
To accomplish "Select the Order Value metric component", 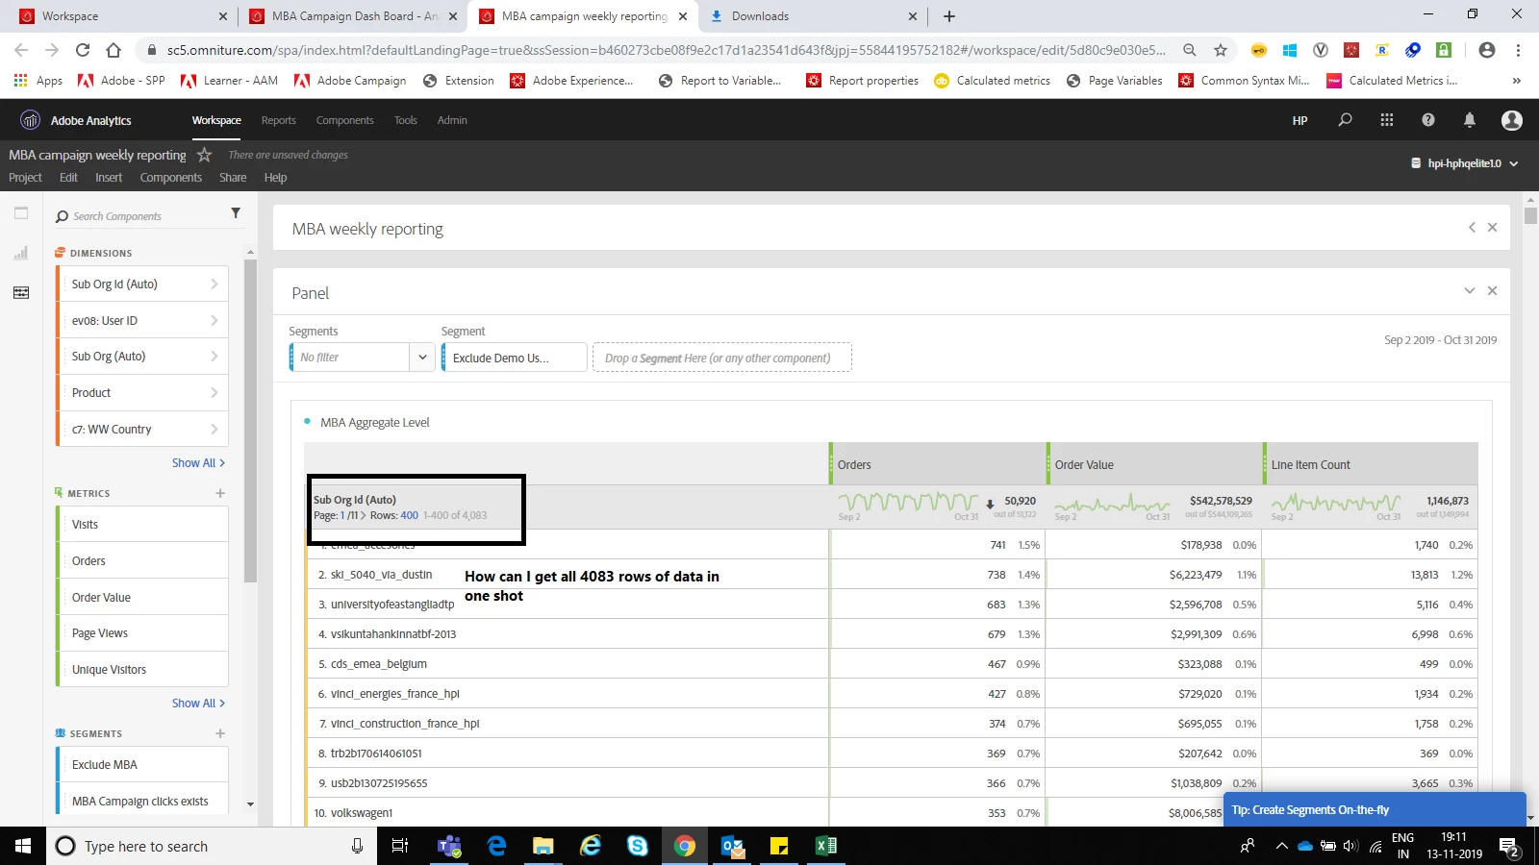I will 142,597.
